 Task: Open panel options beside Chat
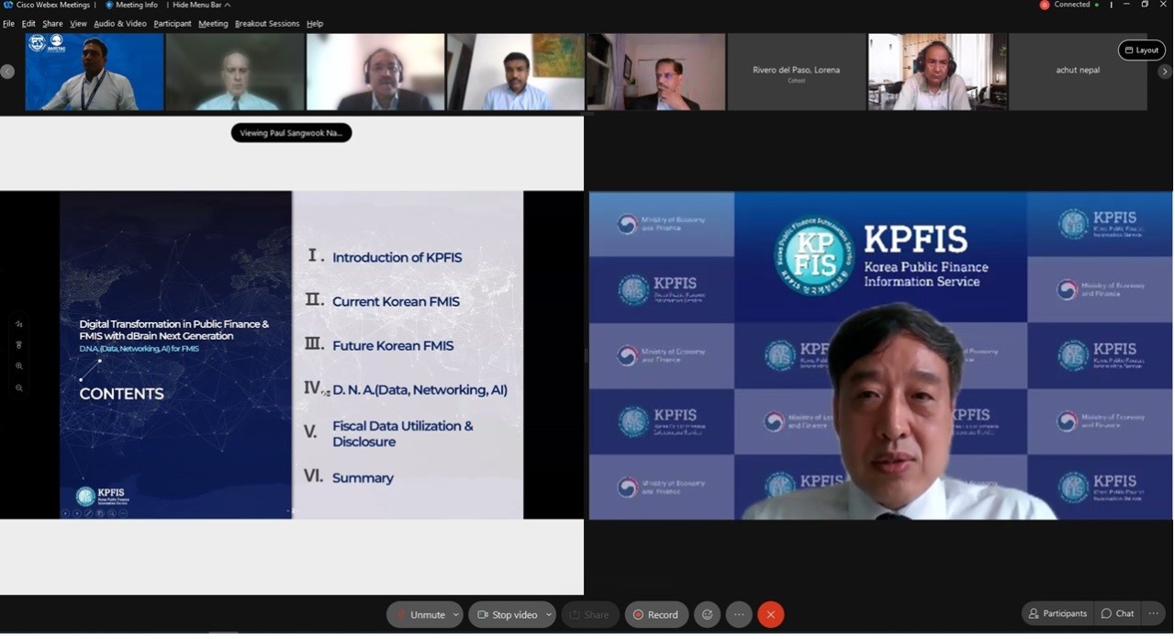pyautogui.click(x=1154, y=613)
